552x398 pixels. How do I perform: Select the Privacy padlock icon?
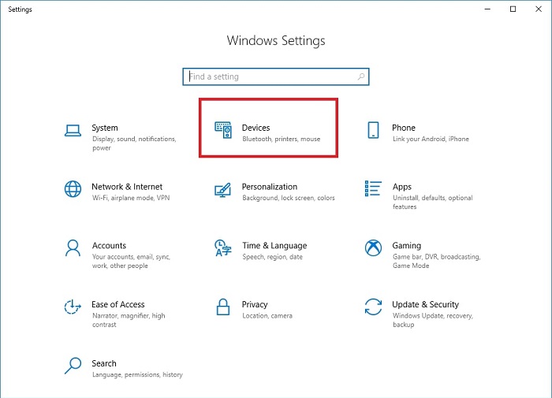(x=223, y=307)
